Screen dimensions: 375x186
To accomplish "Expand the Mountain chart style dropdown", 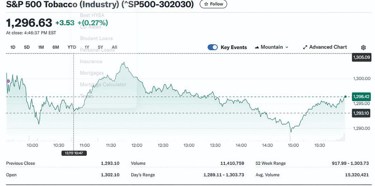I will (287, 47).
